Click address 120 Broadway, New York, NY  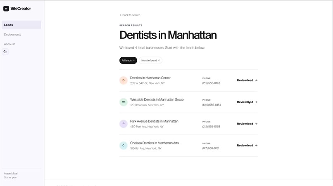[x=147, y=105]
